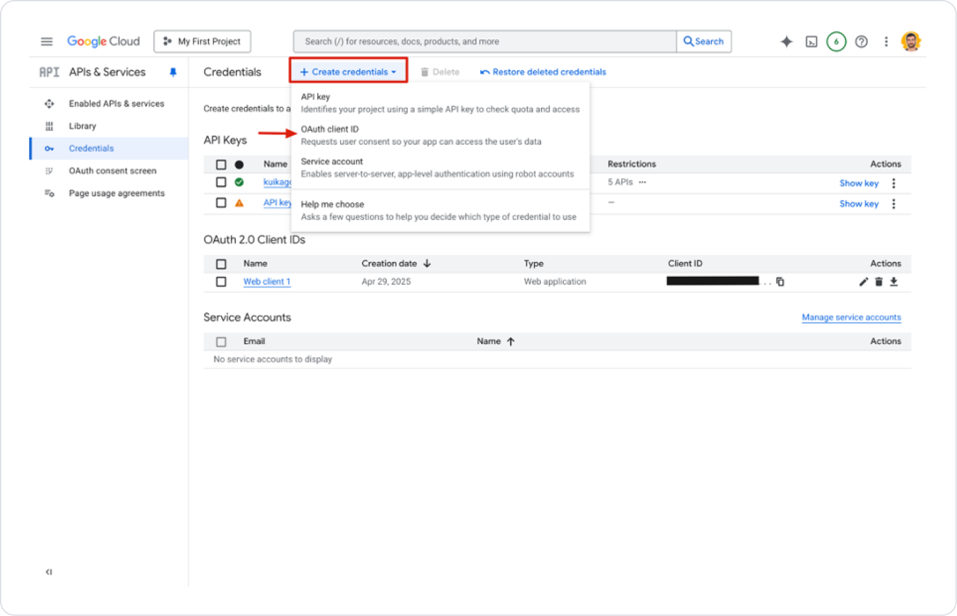Choose API key from the menu
The width and height of the screenshot is (957, 616).
440,103
